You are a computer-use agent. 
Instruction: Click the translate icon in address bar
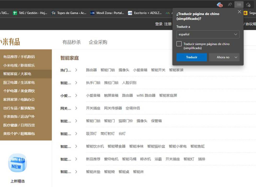(x=239, y=5)
